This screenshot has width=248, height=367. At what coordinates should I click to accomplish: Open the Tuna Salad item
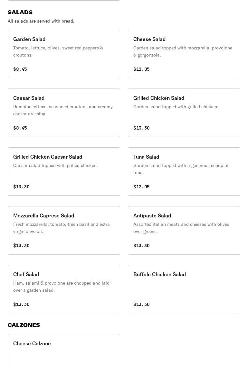click(x=184, y=172)
